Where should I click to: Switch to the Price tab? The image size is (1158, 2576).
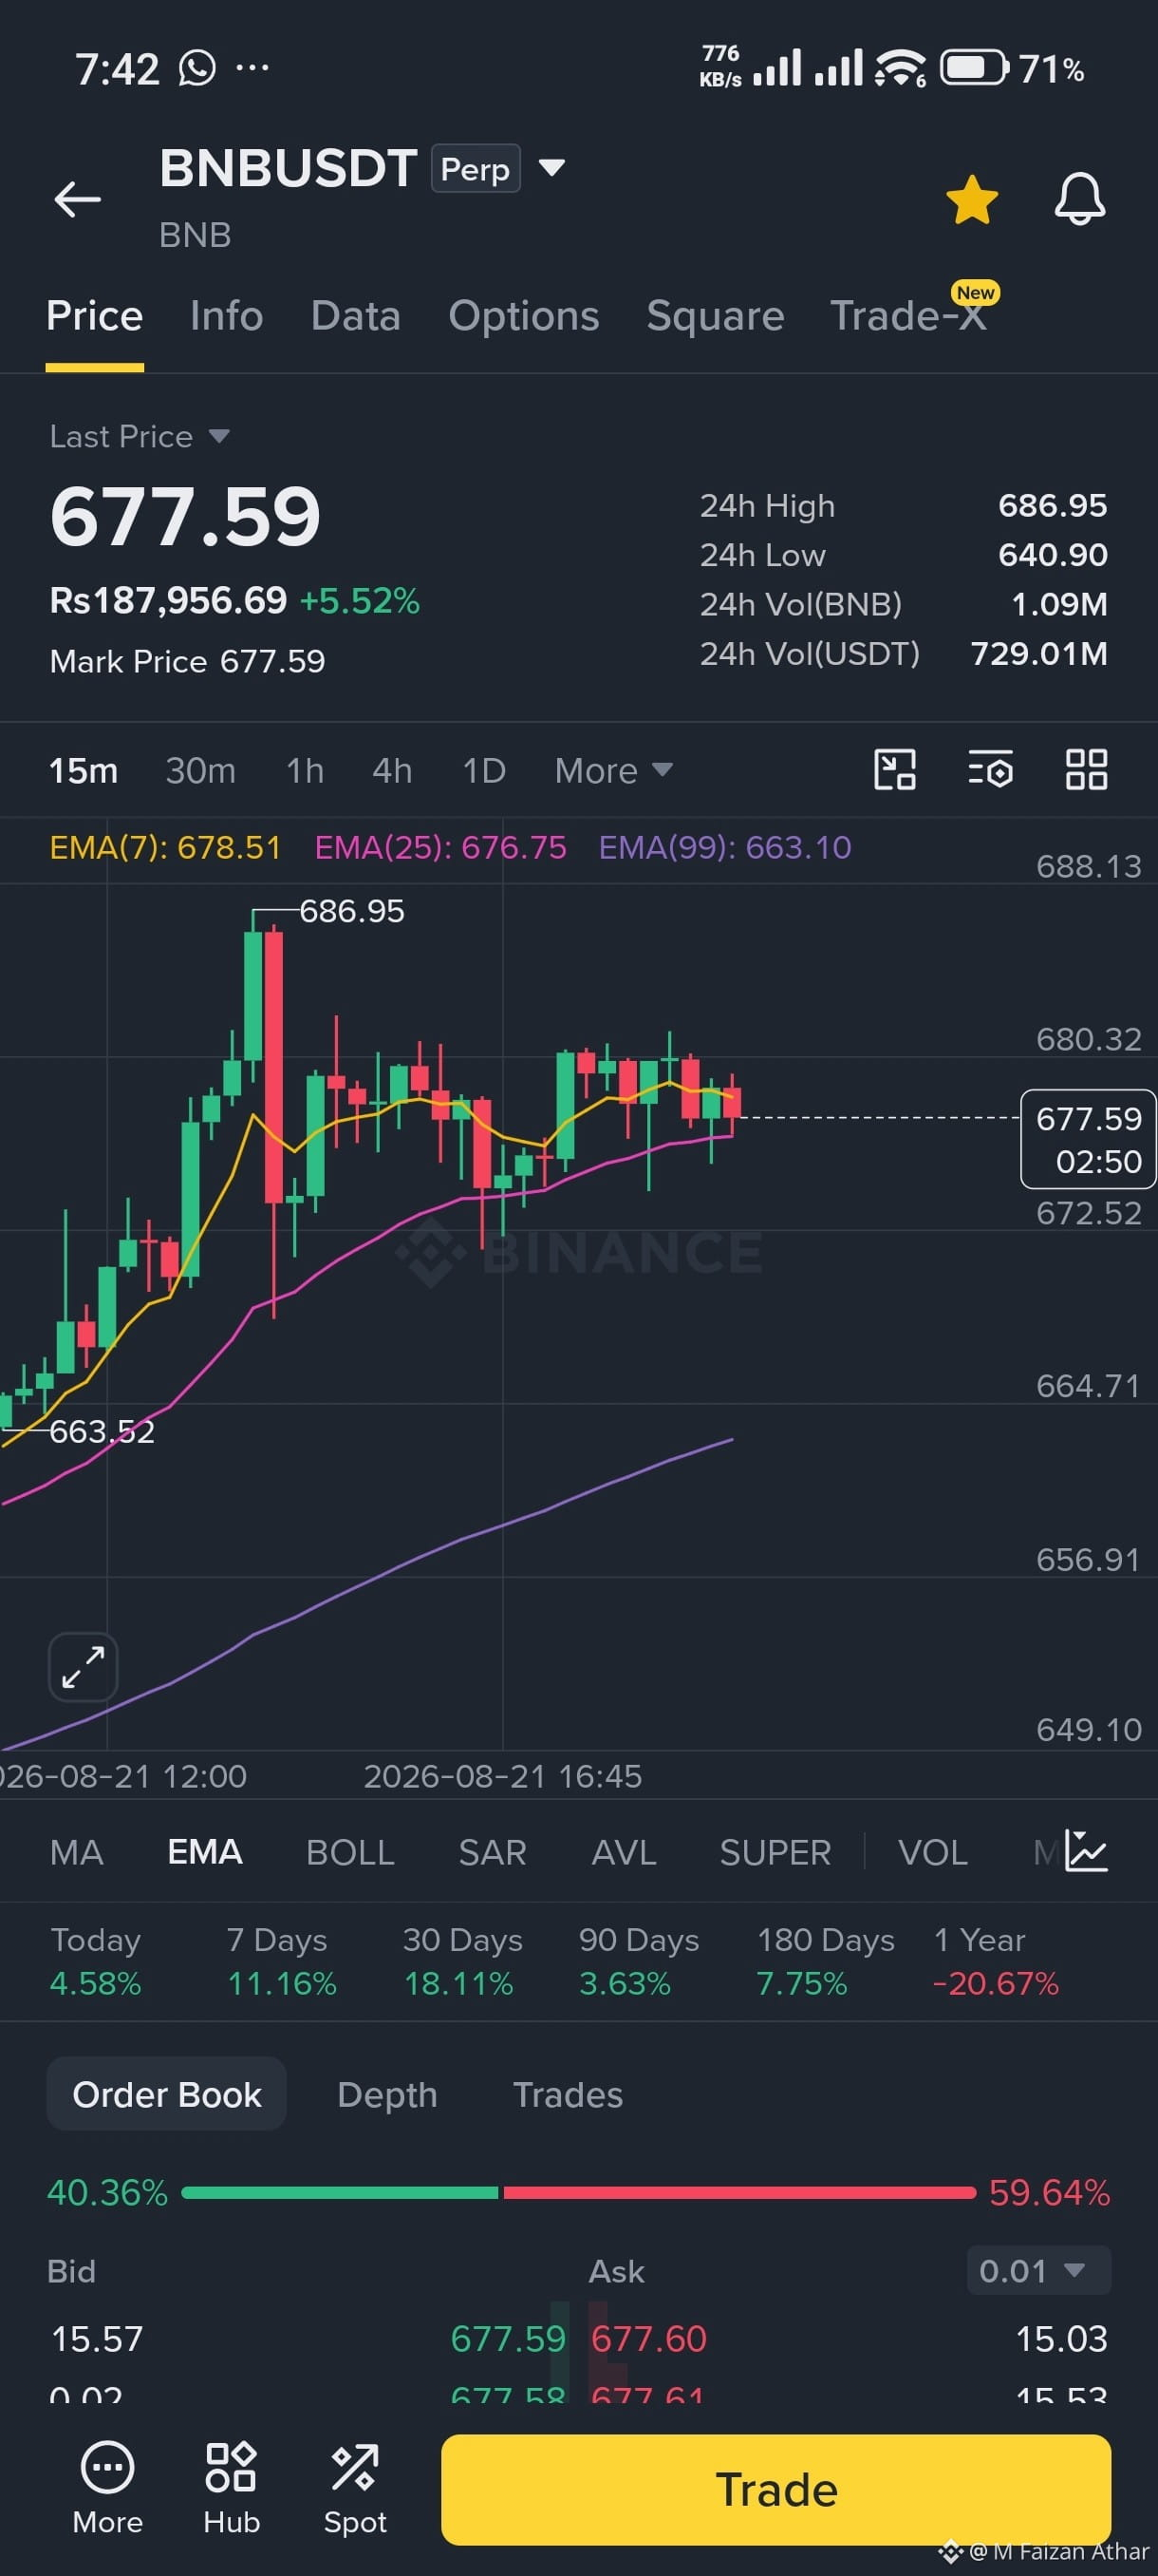coord(95,316)
